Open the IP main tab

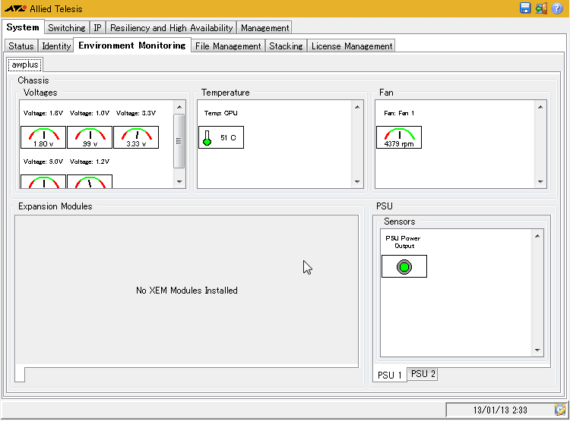click(x=97, y=28)
